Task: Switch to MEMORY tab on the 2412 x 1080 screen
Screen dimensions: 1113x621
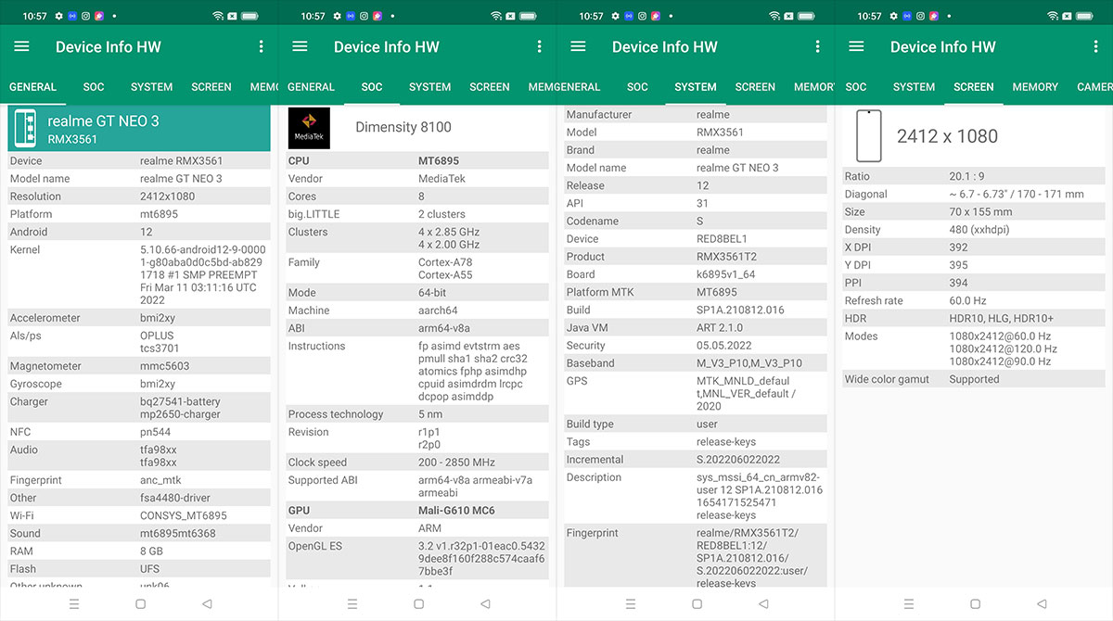Action: [x=1035, y=87]
